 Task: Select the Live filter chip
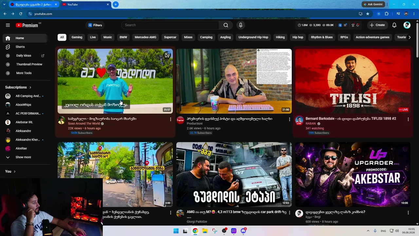(93, 37)
